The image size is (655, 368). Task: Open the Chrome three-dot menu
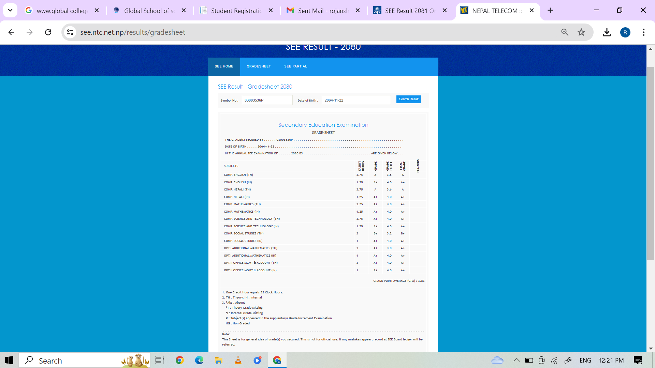[x=643, y=32]
